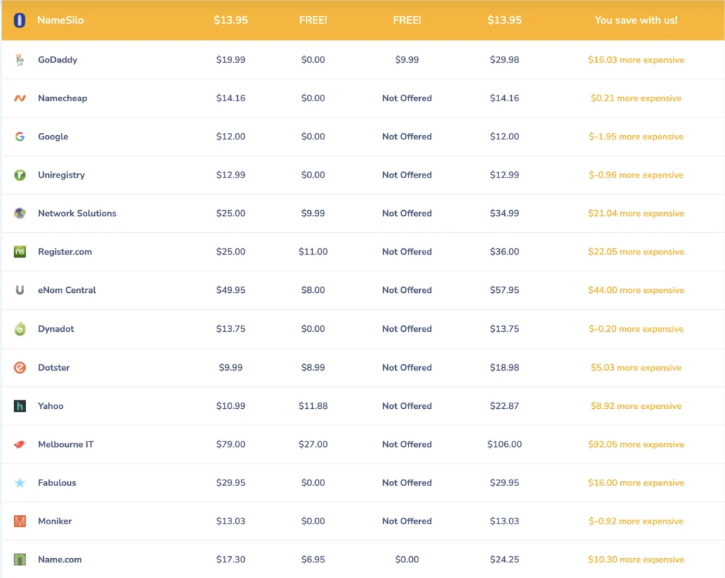Click '$-0.20 more expensive' for Dynadot
Viewport: 725px width, 578px height.
[636, 329]
